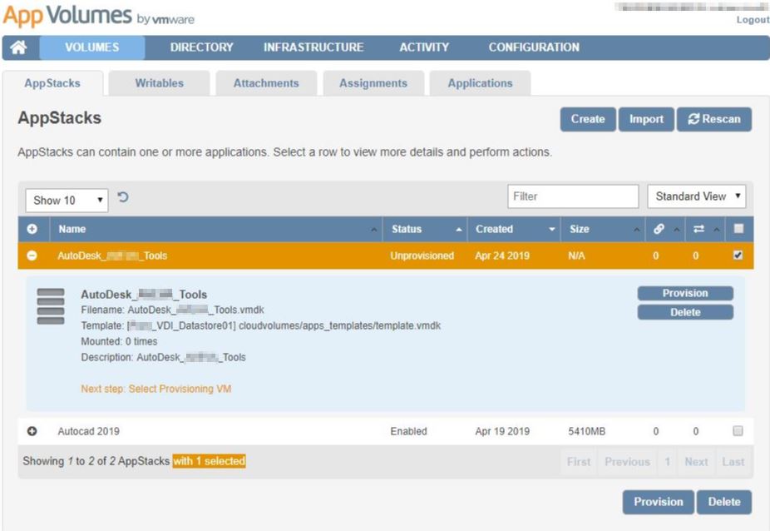
Task: Click the bottom Provision button
Action: (x=658, y=502)
